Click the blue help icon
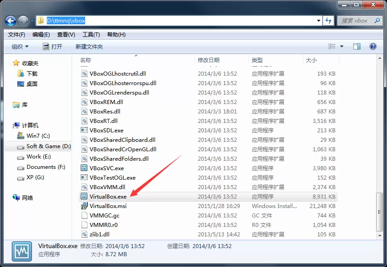 373,46
